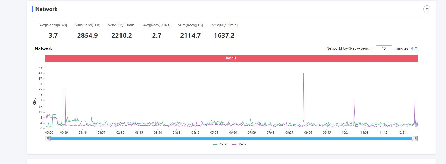Click the Sum(Recv)[KB] value 2114.7

(x=190, y=35)
